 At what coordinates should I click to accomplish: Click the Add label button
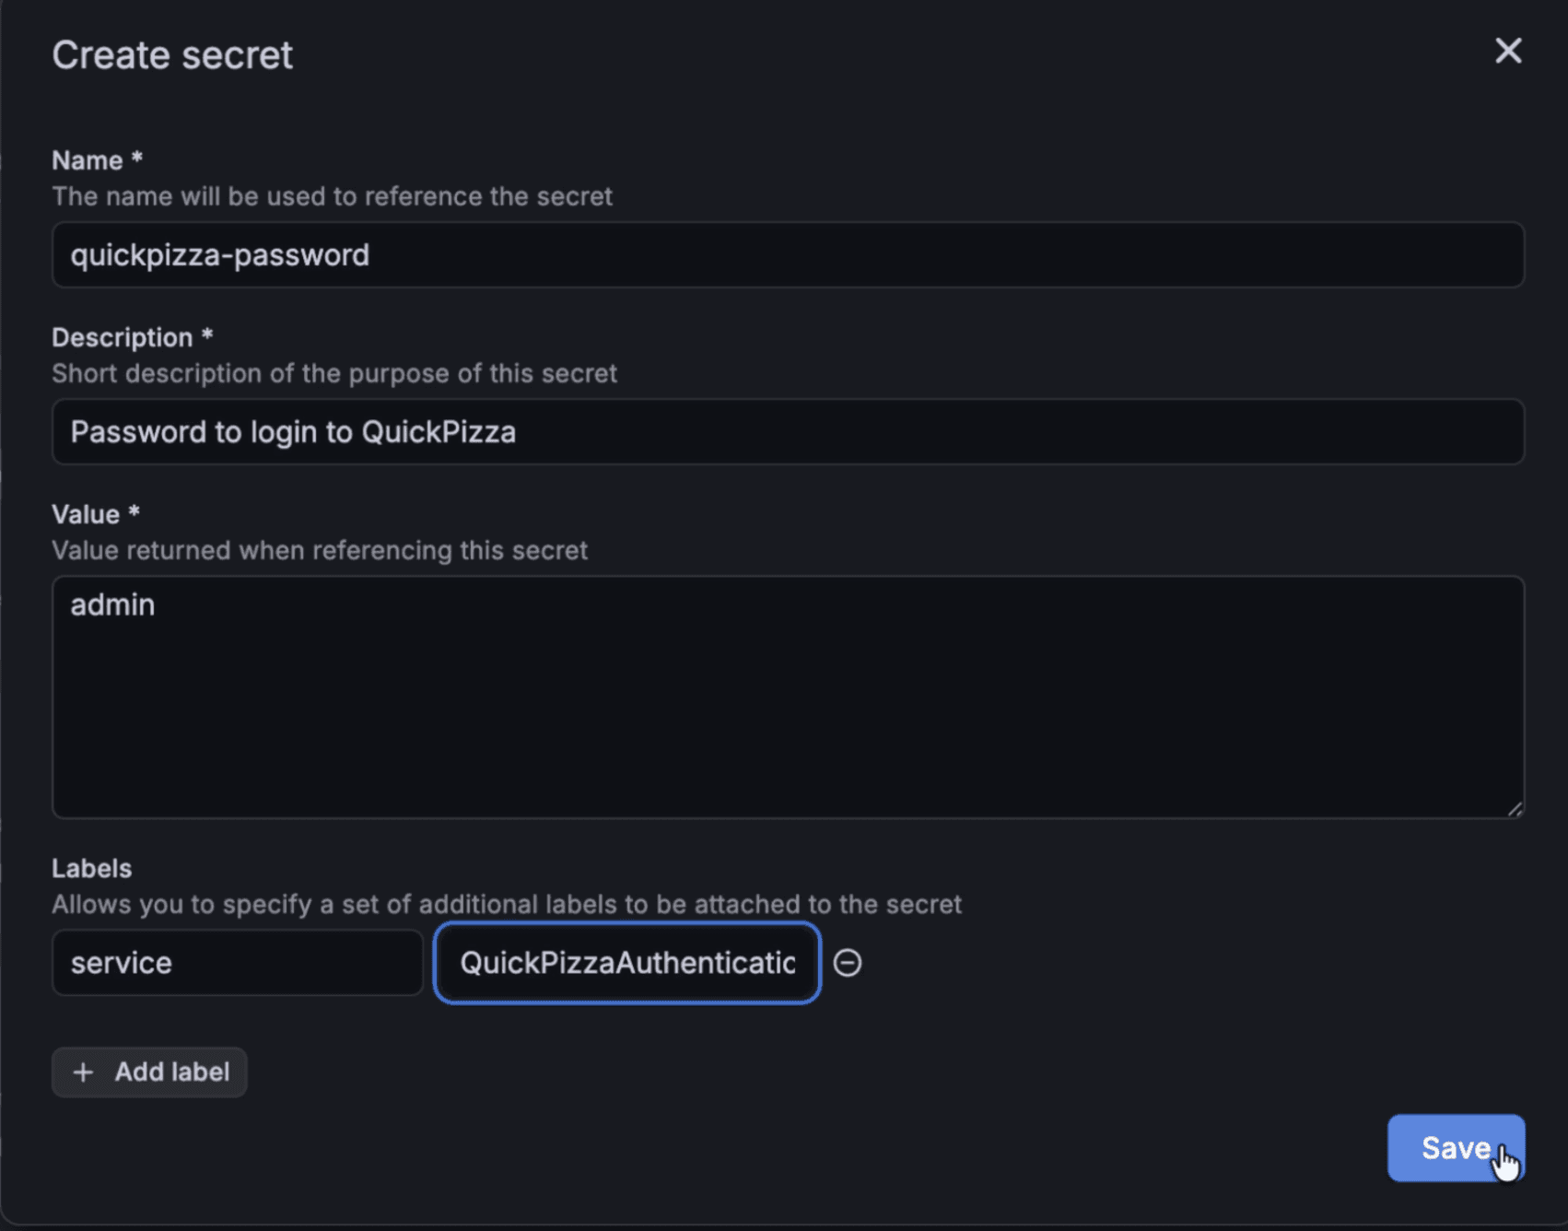[x=148, y=1072]
